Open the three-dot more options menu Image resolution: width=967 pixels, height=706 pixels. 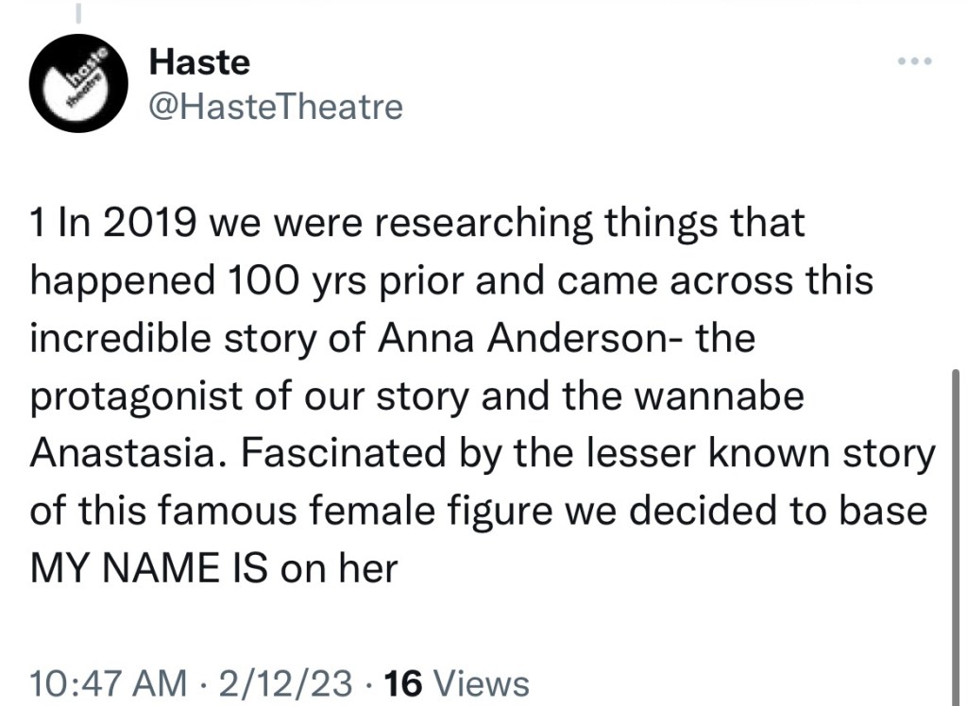point(915,62)
